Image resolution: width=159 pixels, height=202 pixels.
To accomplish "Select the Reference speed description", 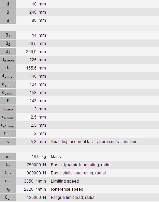I will (67, 189).
